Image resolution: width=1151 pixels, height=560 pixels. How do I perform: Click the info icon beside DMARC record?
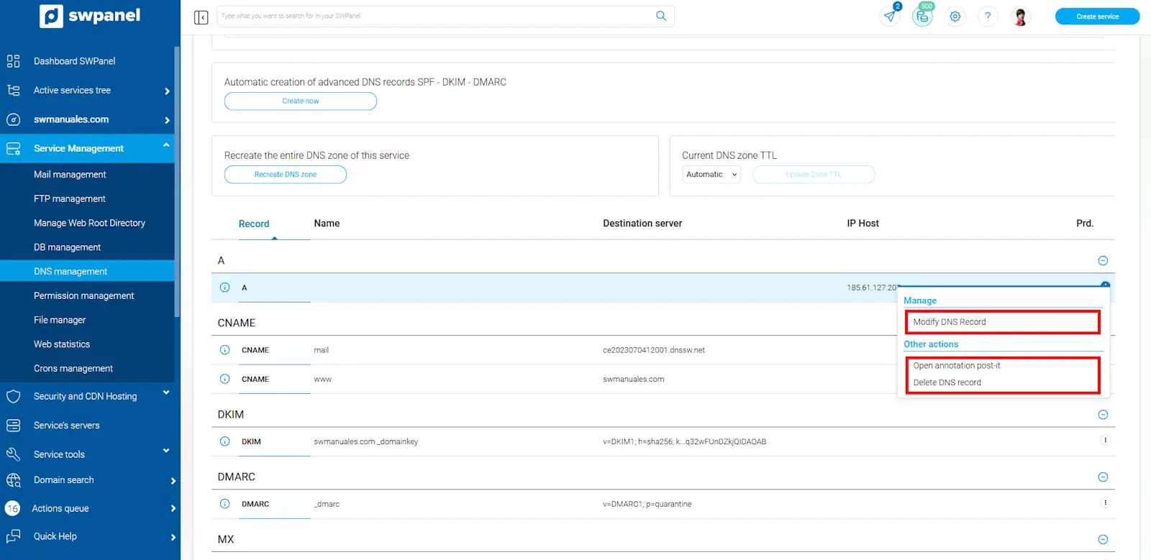[x=224, y=504]
